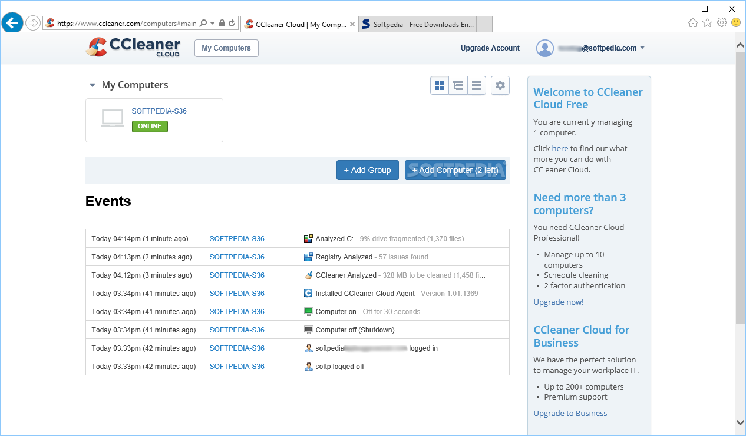Click the padlock security icon in address bar
746x436 pixels.
pyautogui.click(x=222, y=24)
